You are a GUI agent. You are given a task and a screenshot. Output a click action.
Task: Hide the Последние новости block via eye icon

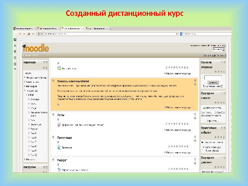coord(221,103)
